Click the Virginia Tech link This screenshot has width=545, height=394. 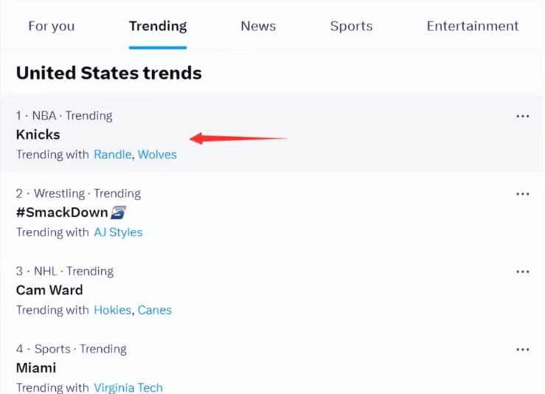coord(128,387)
